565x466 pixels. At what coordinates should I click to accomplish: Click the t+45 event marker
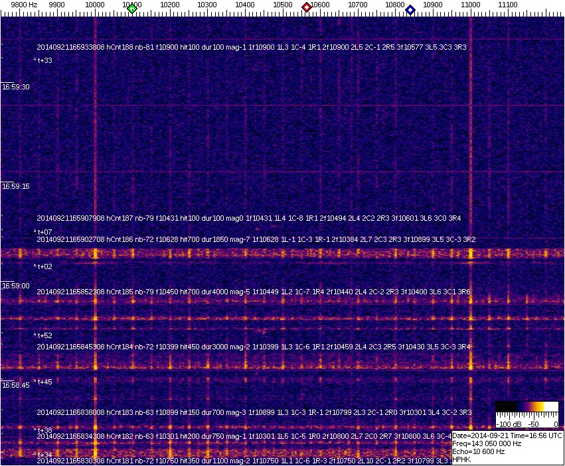pos(44,382)
